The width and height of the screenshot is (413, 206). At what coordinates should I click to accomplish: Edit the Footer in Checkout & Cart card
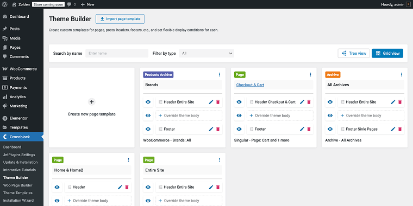pos(302,129)
